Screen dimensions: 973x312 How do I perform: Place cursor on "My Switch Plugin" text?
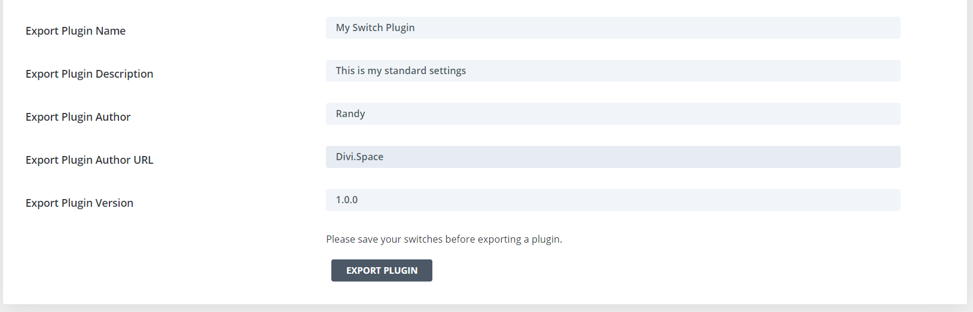[x=375, y=27]
